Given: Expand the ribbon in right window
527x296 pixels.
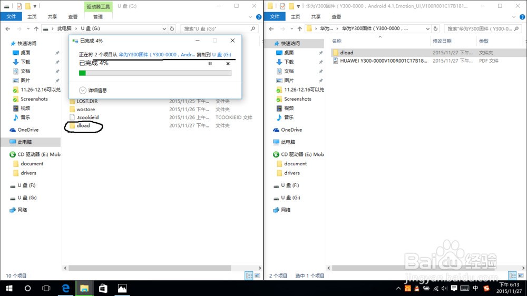Looking at the screenshot, I should (x=513, y=17).
